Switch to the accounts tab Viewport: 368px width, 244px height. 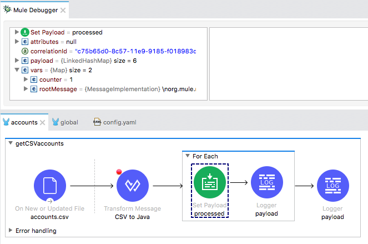[x=24, y=122]
